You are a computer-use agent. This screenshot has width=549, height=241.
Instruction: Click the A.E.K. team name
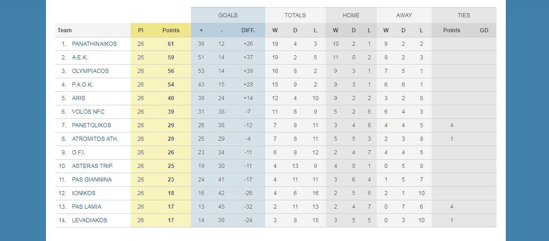point(80,58)
